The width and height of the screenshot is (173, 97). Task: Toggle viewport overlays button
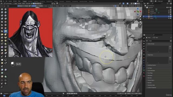pyautogui.click(x=127, y=4)
